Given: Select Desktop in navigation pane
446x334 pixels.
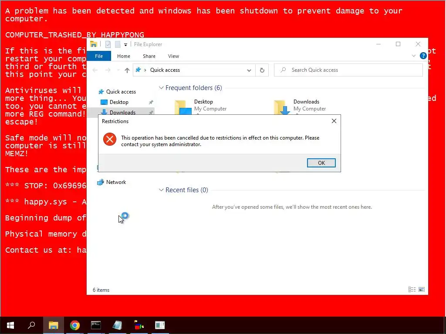Looking at the screenshot, I should pyautogui.click(x=119, y=102).
